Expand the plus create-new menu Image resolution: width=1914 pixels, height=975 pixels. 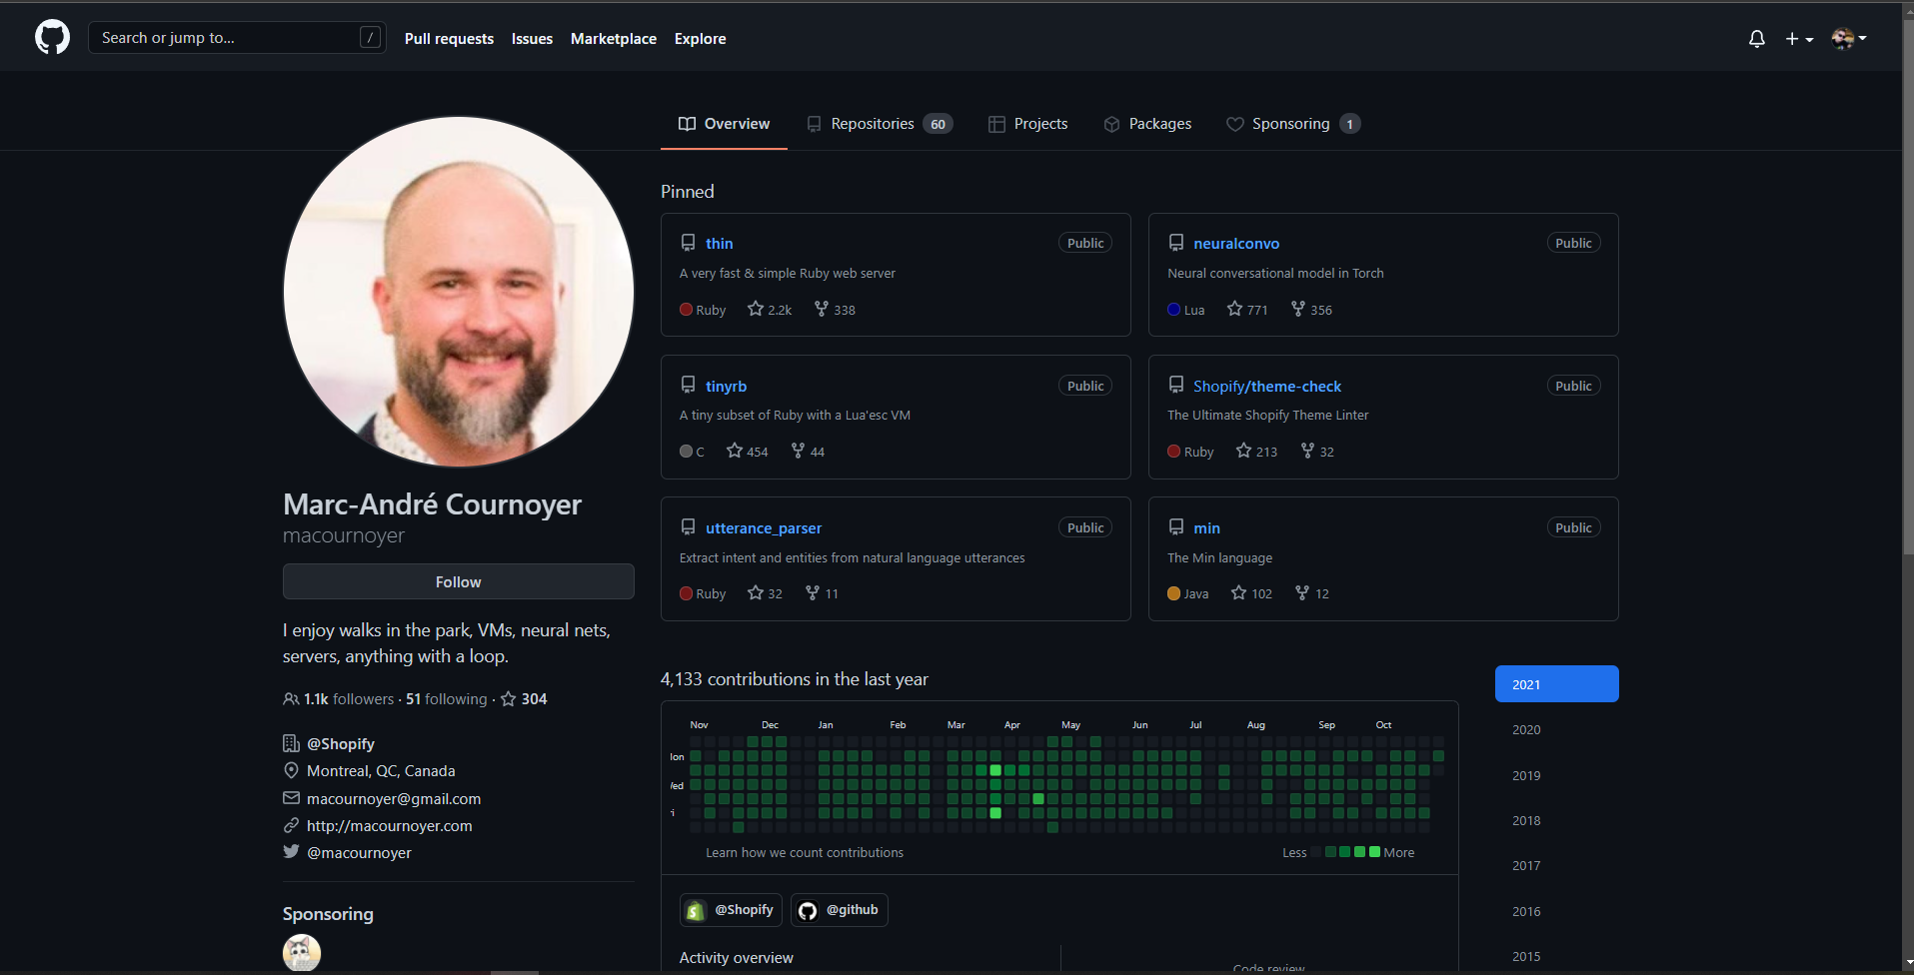click(x=1799, y=39)
